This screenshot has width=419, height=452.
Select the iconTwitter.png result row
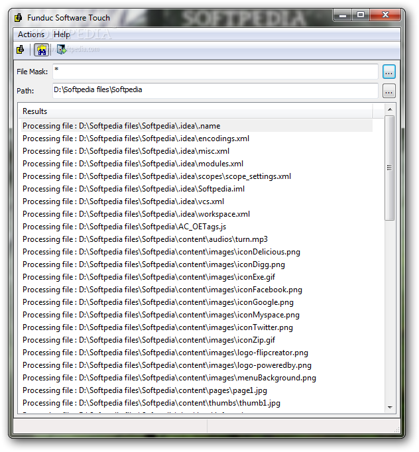pos(197,327)
